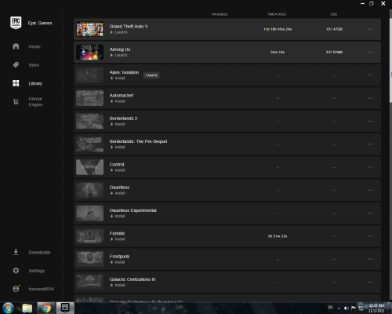Sort by the Progress column header

click(220, 14)
